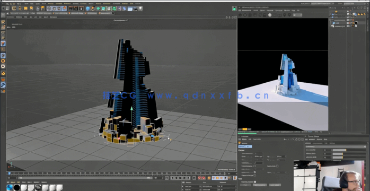Click Make Editable icon in left palette
This screenshot has width=370, height=191.
click(3, 15)
